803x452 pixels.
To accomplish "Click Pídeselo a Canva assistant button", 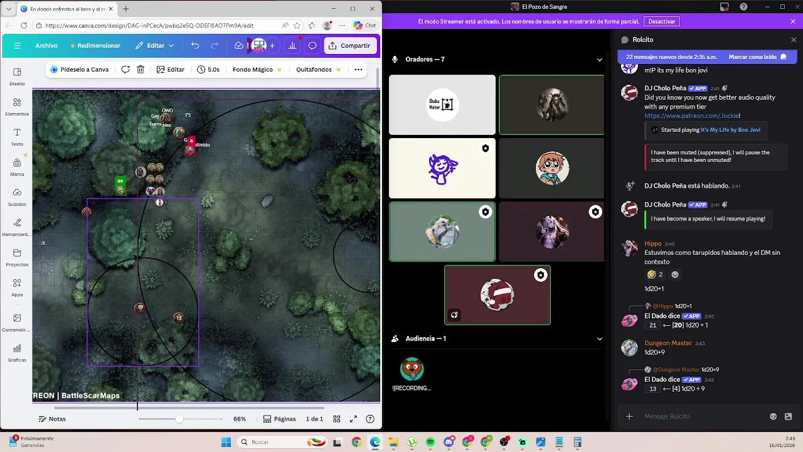I will click(x=80, y=70).
